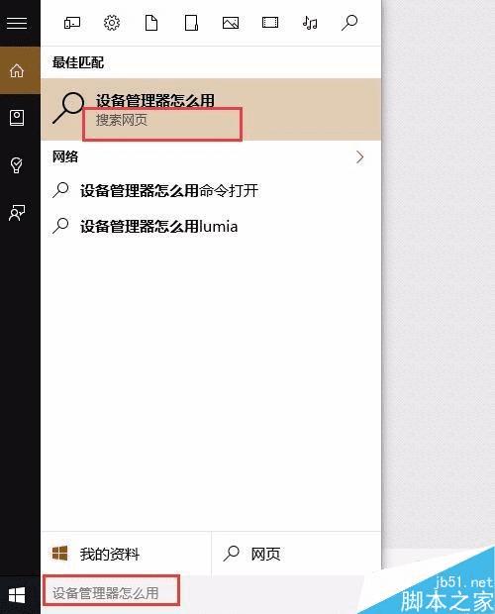Viewport: 495px width, 614px height.
Task: Open the Notebook icon in sidebar
Action: tap(17, 118)
